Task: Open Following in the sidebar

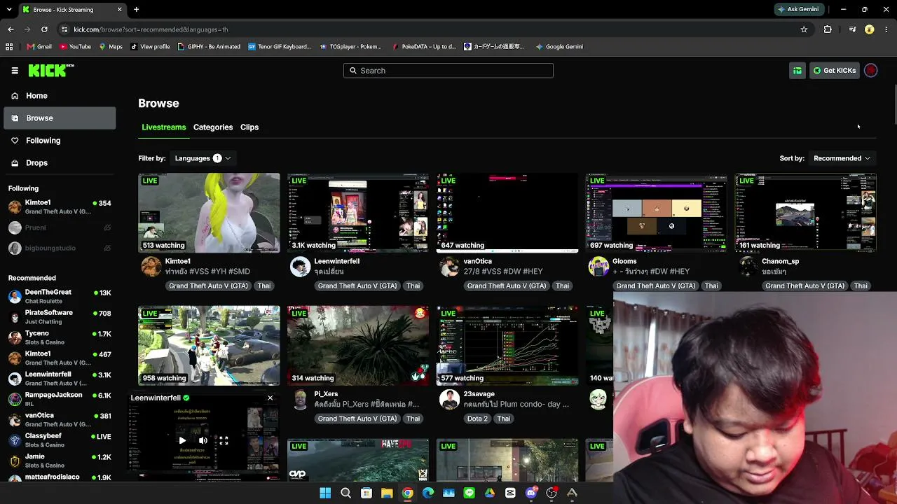Action: (x=60, y=141)
